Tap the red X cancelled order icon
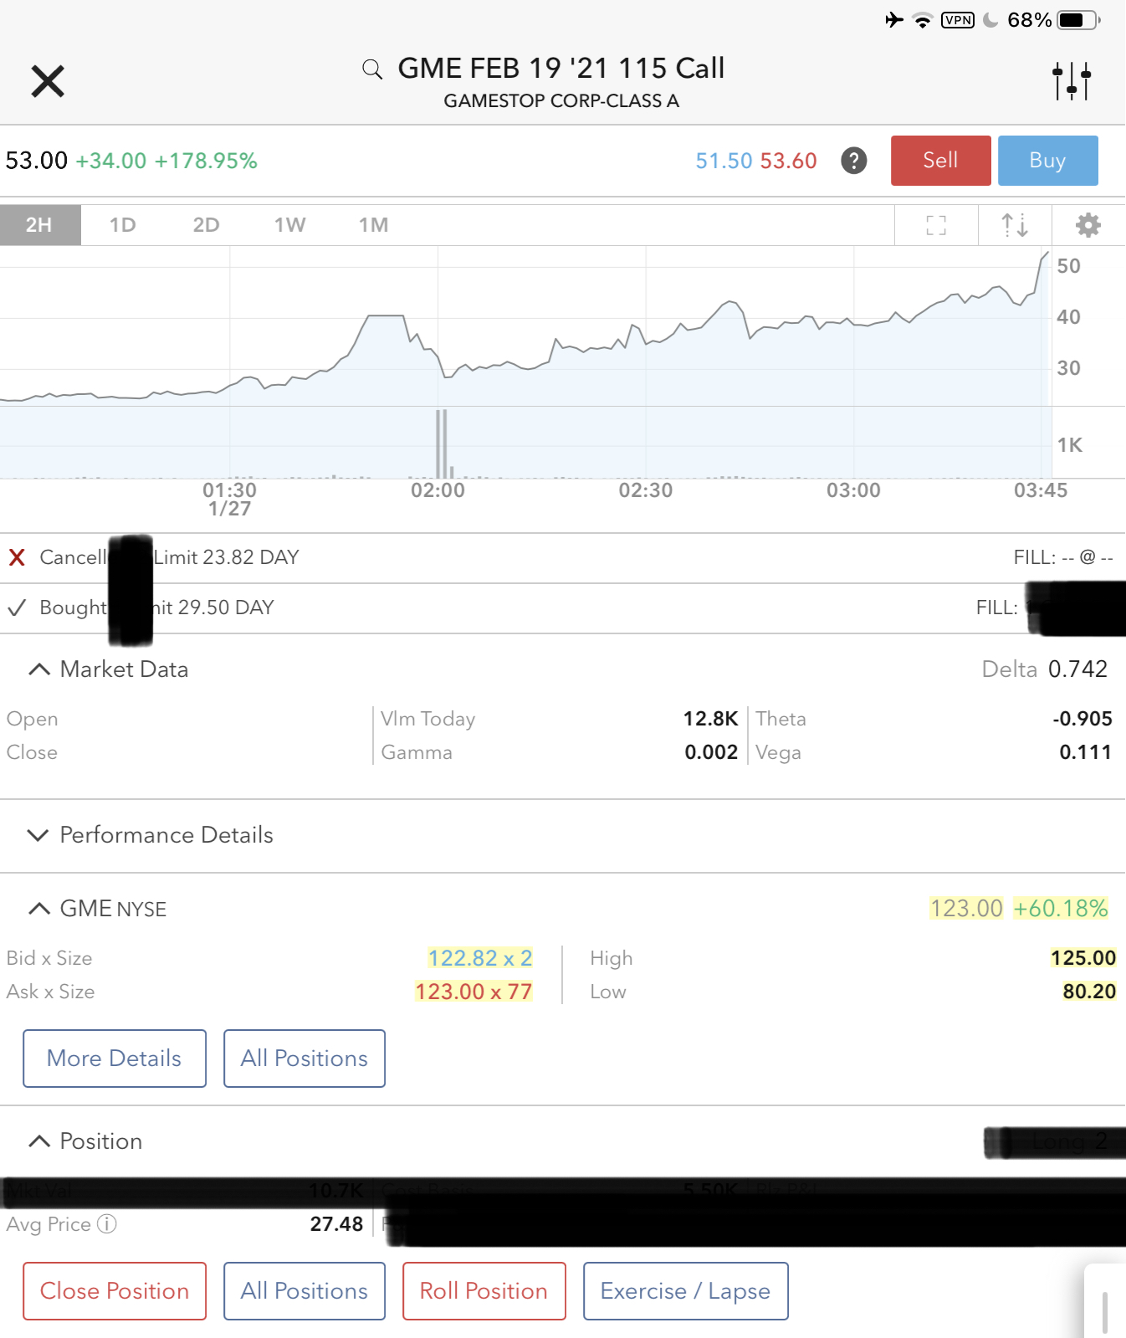The height and width of the screenshot is (1338, 1126). tap(17, 557)
